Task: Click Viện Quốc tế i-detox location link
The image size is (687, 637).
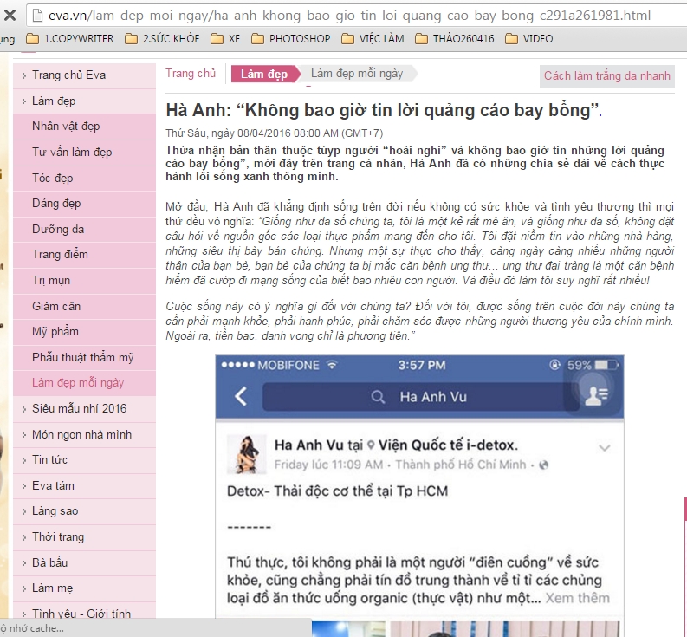Action: coord(448,445)
